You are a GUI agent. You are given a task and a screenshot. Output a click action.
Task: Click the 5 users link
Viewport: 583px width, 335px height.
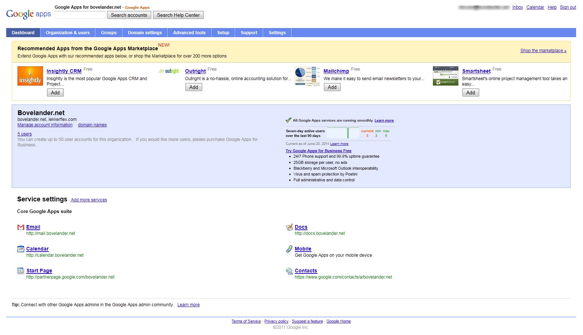tap(25, 134)
